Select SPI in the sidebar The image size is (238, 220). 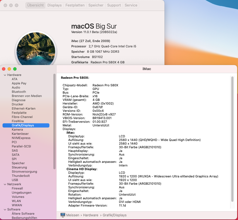click(x=14, y=159)
